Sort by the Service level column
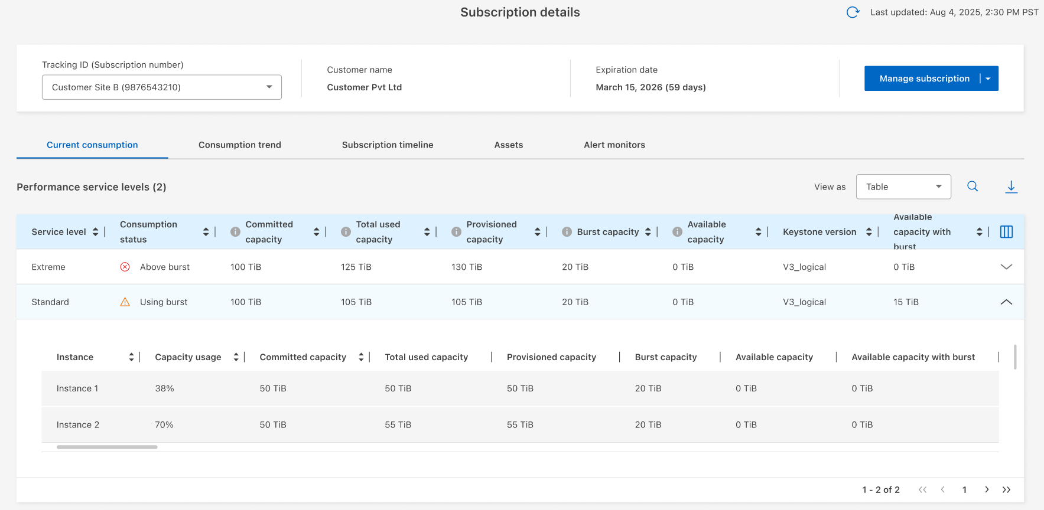 pyautogui.click(x=96, y=232)
